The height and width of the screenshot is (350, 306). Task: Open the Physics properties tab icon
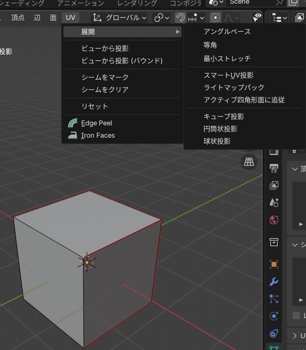point(274,316)
